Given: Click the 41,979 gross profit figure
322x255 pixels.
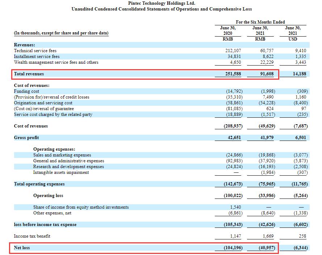Looking at the screenshot, I should coord(267,138).
